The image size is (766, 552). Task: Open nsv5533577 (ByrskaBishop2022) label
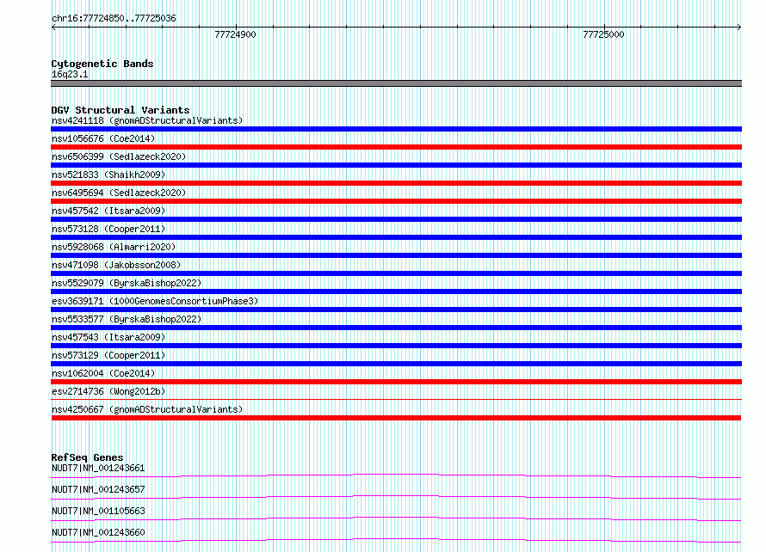point(127,319)
